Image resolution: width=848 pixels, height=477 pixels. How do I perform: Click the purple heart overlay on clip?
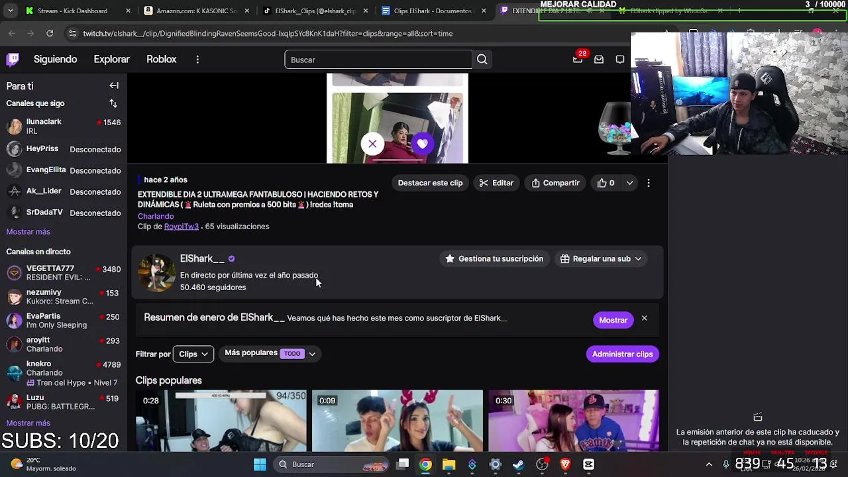pos(422,144)
